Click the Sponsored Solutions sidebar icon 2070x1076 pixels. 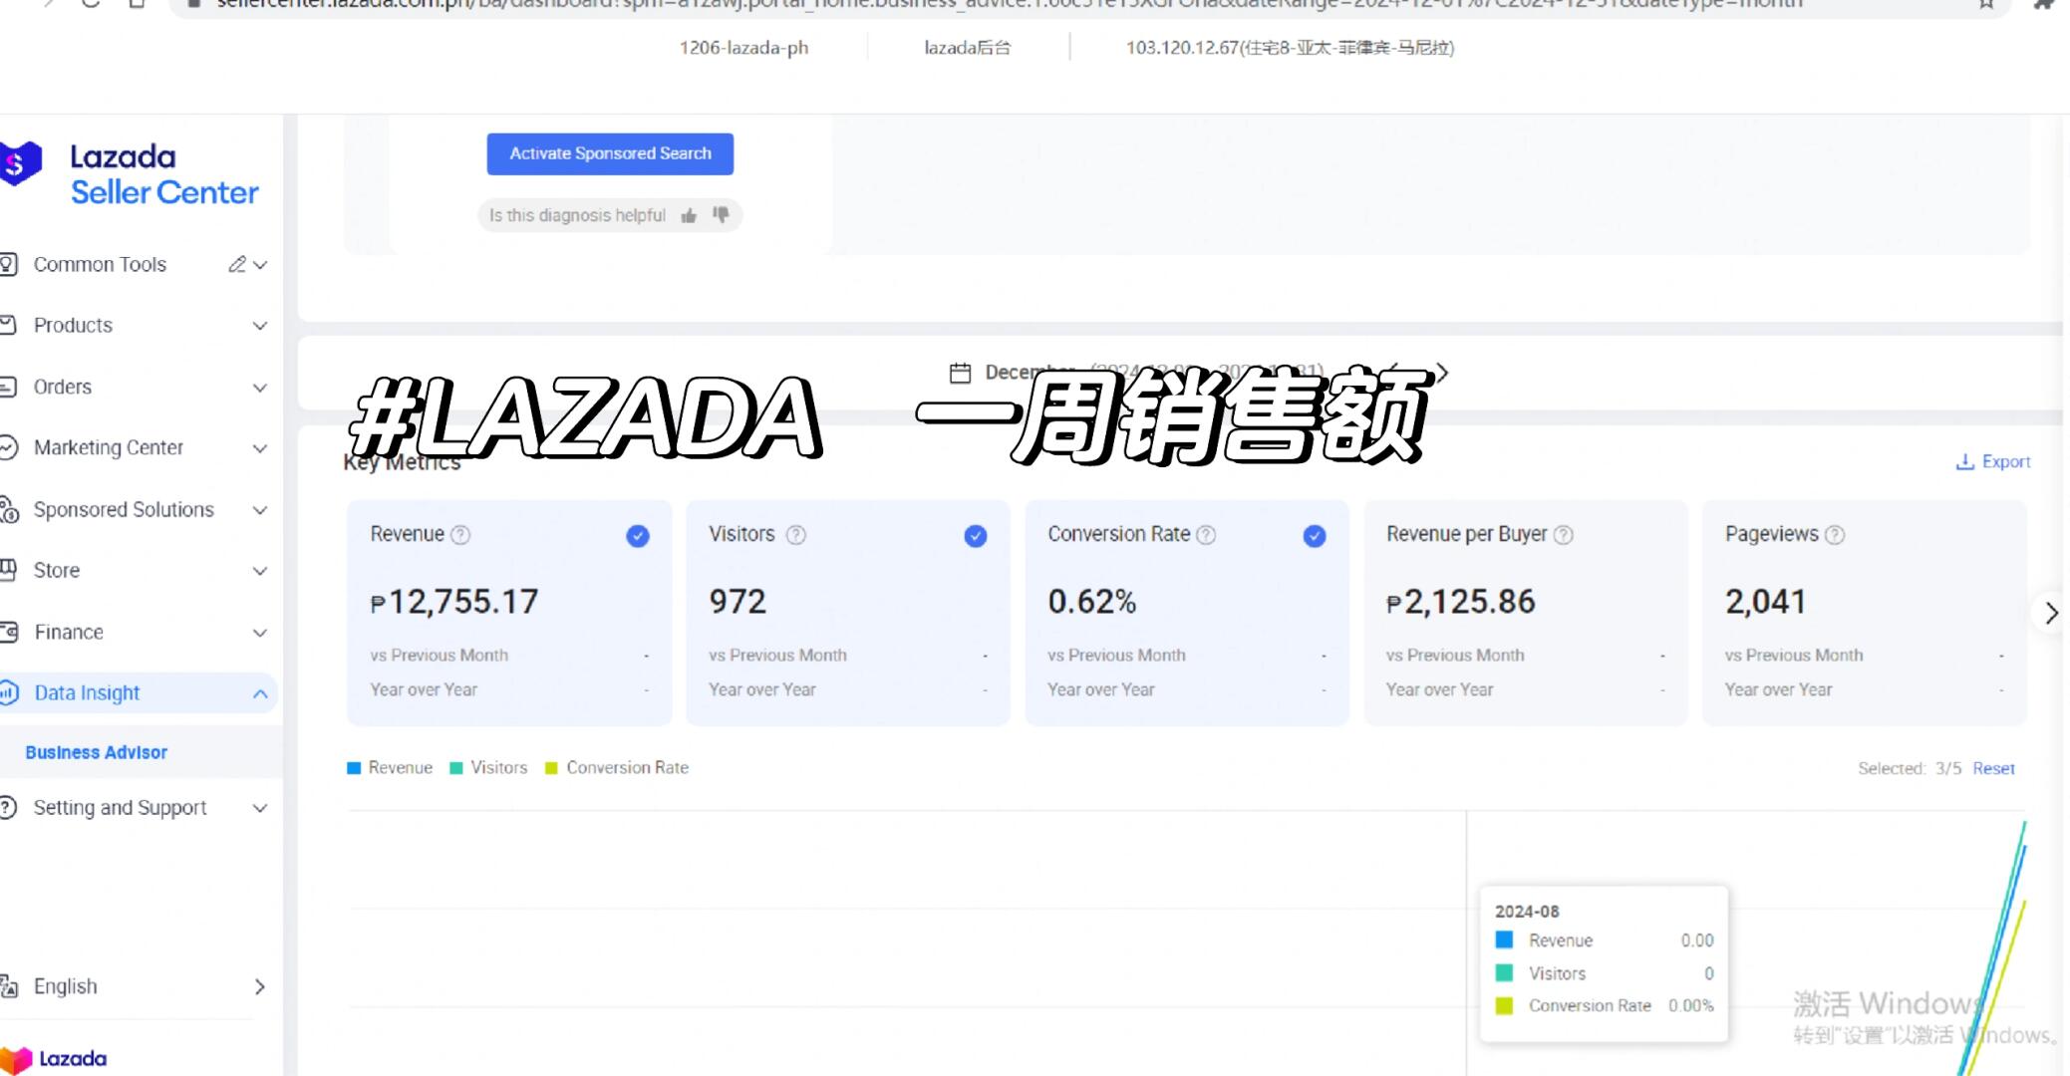point(9,509)
